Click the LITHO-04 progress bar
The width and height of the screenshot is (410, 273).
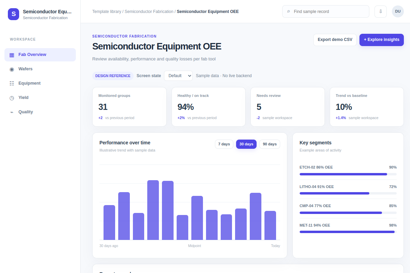(348, 193)
